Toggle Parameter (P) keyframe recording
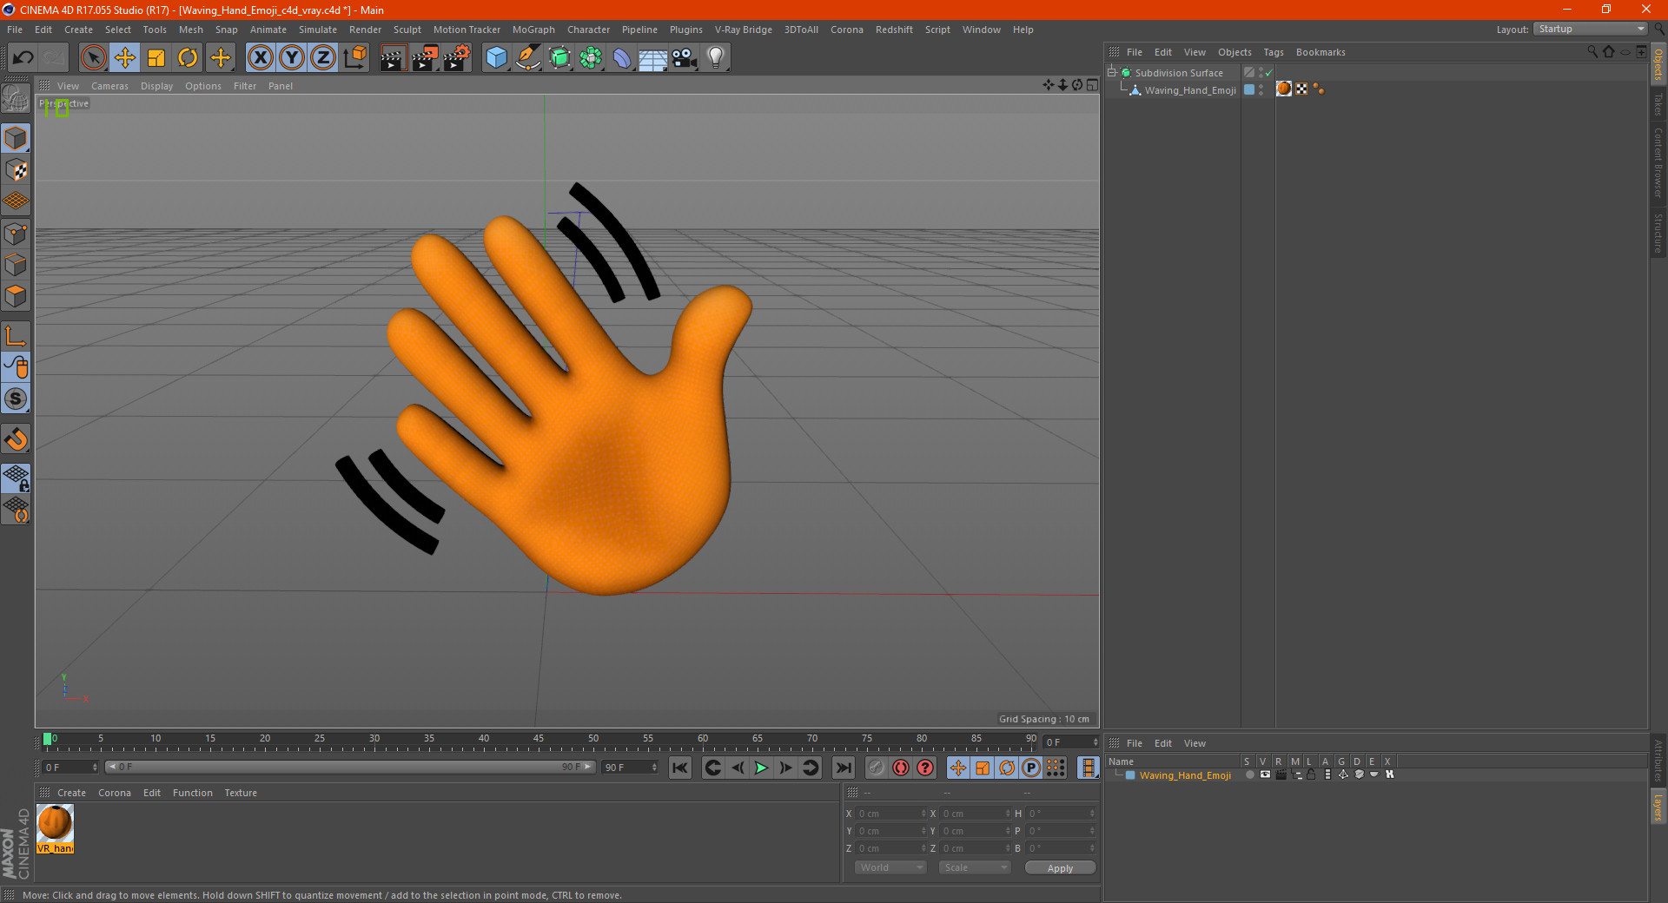Screen dimensions: 1668x903 click(x=1031, y=768)
